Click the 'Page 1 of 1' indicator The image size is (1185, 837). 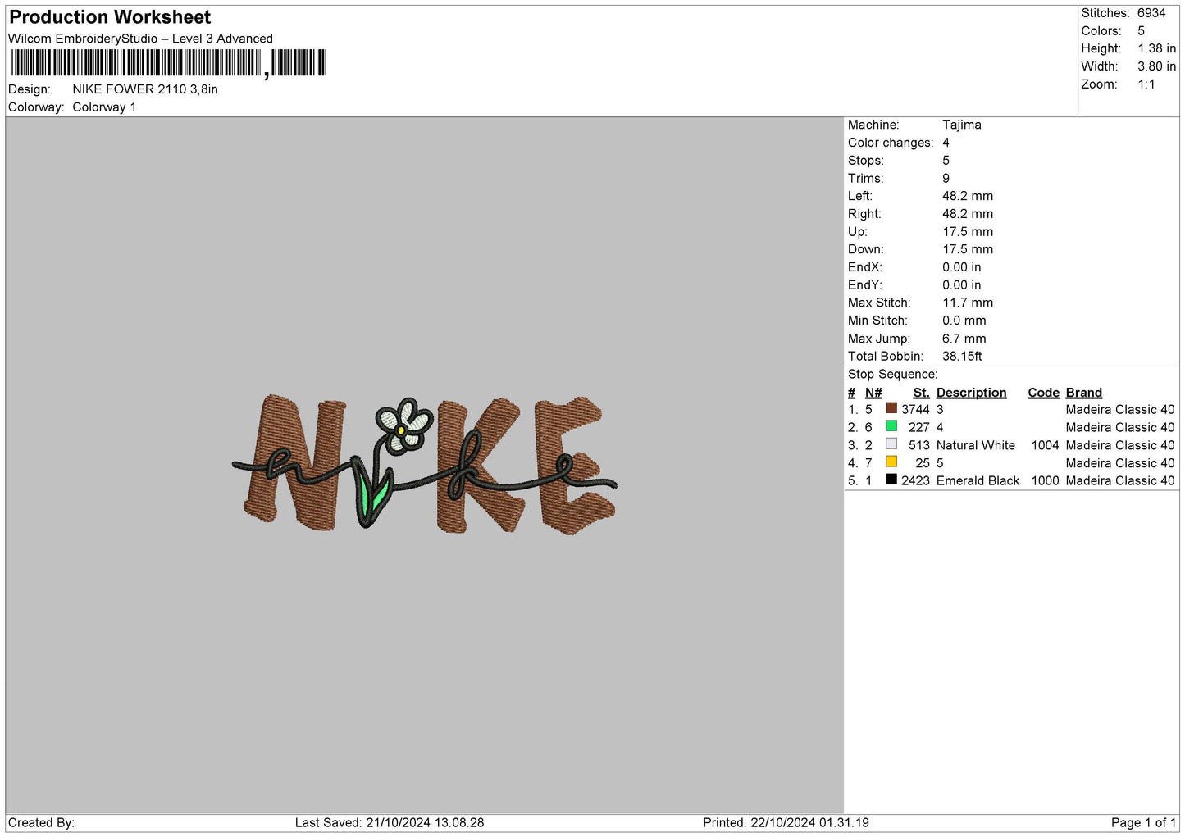(x=1143, y=823)
